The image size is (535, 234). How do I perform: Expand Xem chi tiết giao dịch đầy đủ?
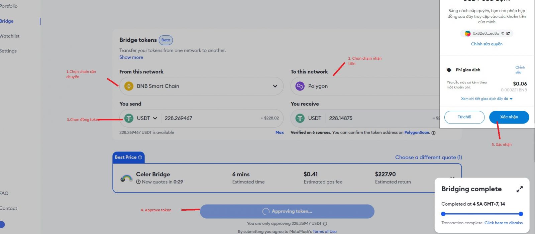[487, 99]
